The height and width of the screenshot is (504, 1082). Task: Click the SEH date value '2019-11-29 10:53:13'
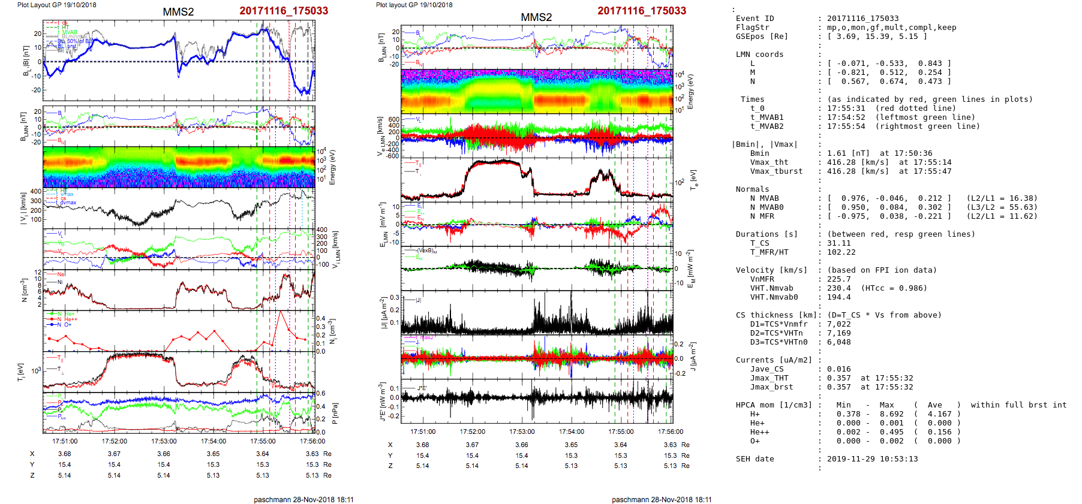point(873,459)
